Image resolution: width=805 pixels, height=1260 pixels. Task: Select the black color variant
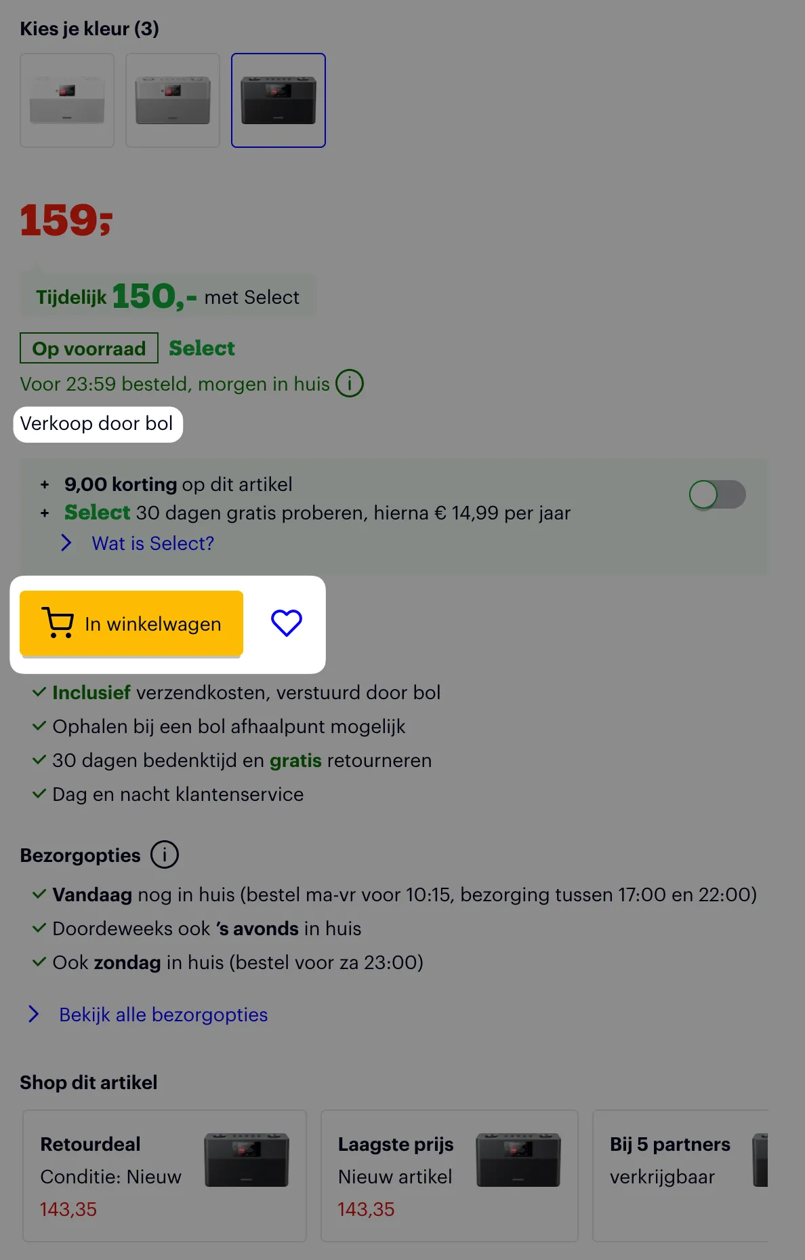tap(278, 100)
